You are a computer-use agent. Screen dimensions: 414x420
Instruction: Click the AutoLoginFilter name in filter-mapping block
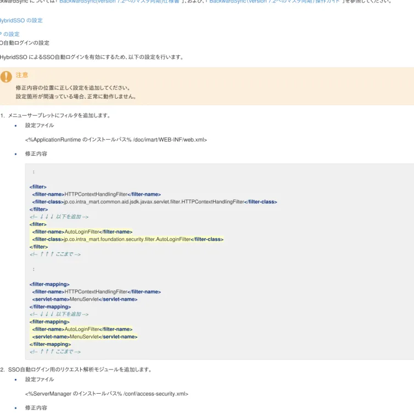click(x=82, y=329)
